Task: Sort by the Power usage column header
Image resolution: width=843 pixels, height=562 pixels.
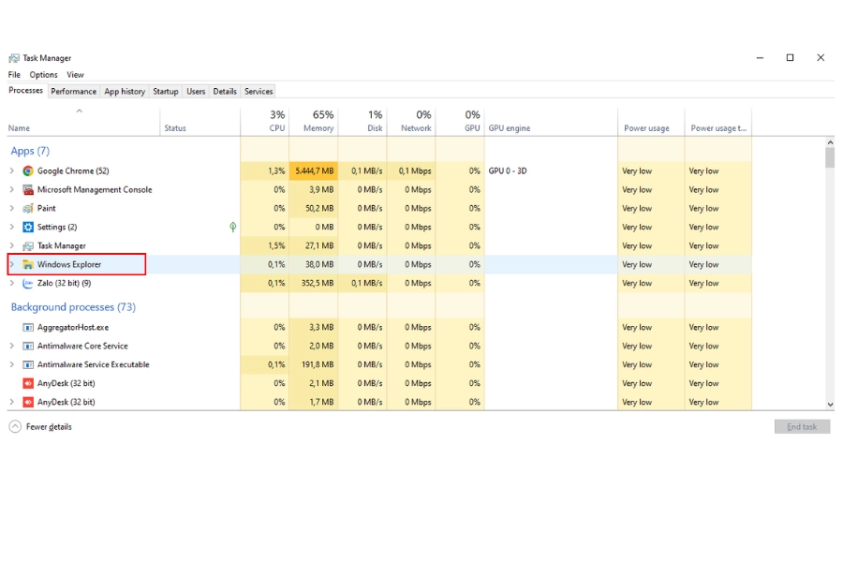Action: pyautogui.click(x=652, y=122)
